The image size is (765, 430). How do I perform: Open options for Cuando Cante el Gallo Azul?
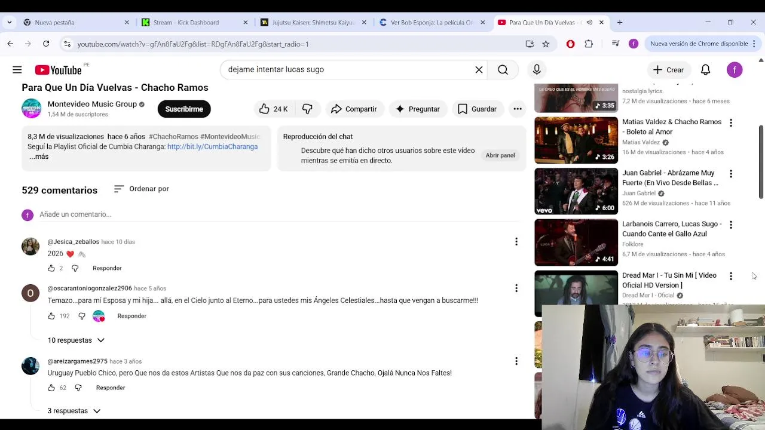coord(731,225)
